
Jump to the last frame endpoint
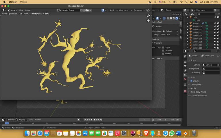(101, 120)
